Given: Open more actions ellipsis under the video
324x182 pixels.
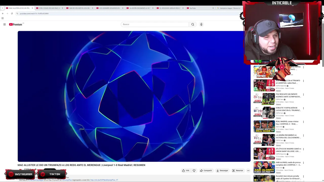Looking at the screenshot, I should [248, 171].
